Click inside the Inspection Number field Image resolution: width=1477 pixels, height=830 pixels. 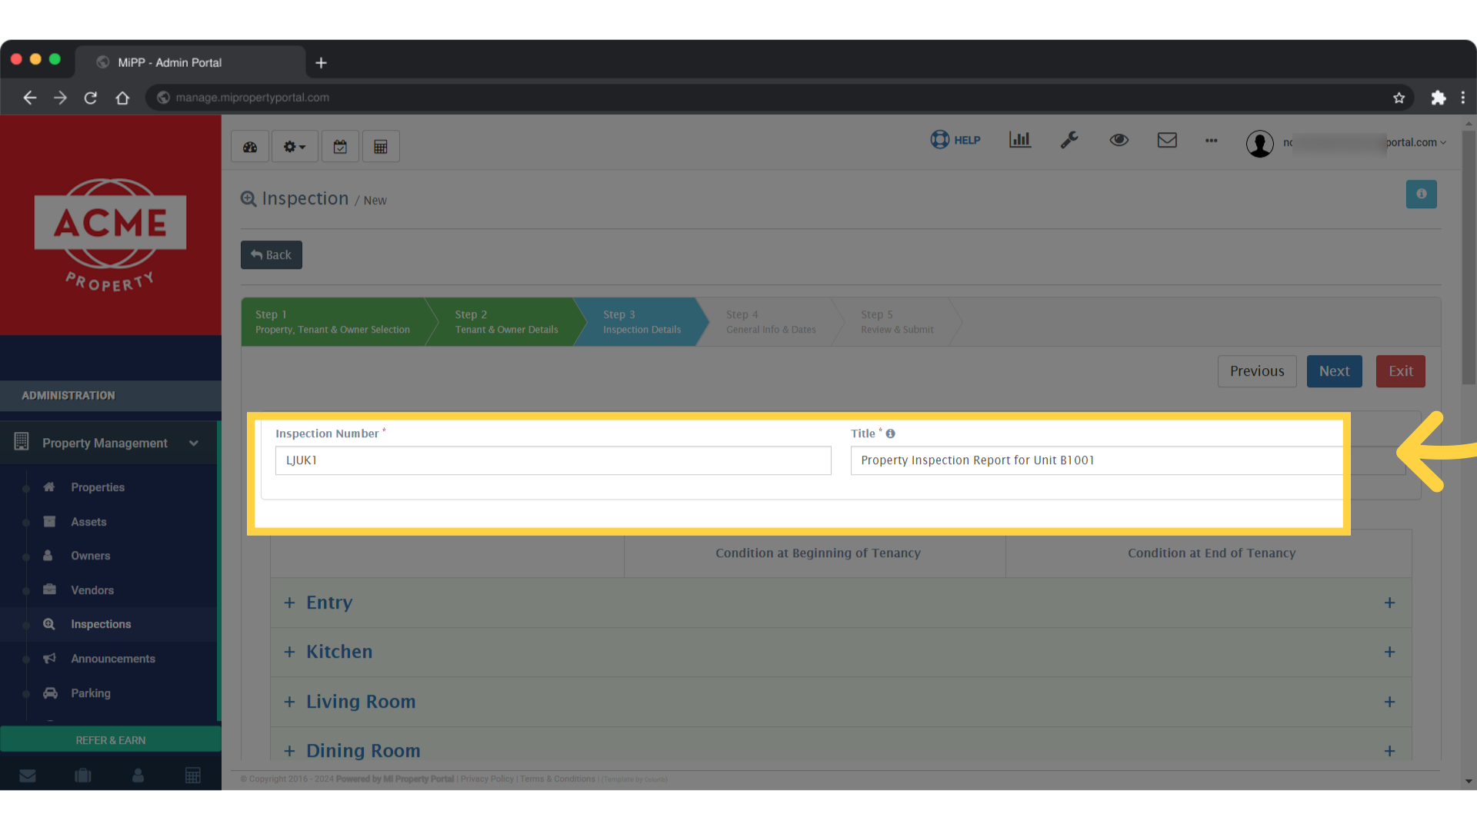[552, 460]
